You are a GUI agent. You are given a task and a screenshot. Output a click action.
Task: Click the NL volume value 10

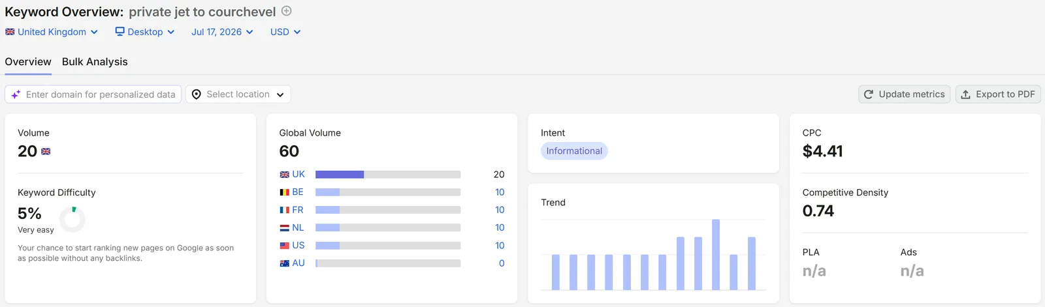[x=500, y=228]
